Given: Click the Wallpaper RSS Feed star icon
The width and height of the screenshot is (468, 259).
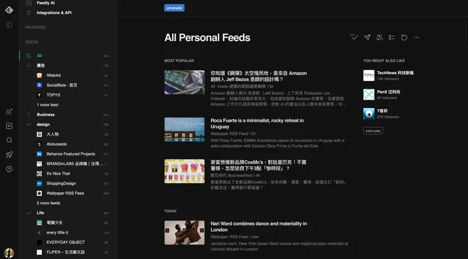Looking at the screenshot, I should click(39, 193).
